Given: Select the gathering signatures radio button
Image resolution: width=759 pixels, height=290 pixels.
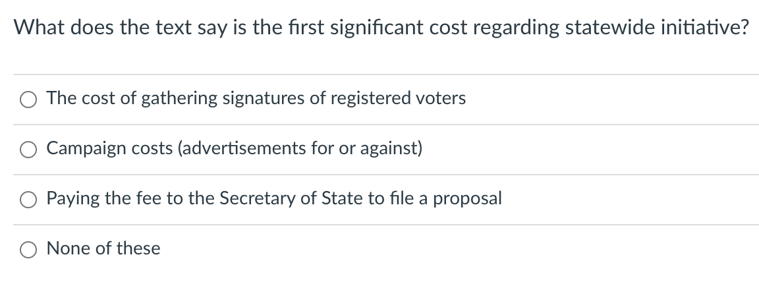Looking at the screenshot, I should [28, 100].
